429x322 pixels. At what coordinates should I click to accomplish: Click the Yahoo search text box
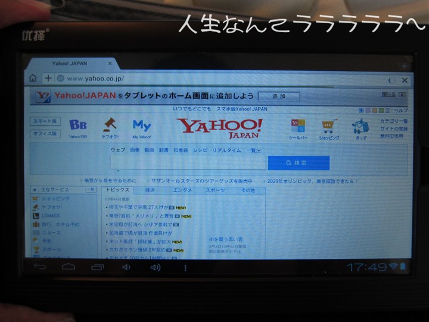click(x=188, y=163)
